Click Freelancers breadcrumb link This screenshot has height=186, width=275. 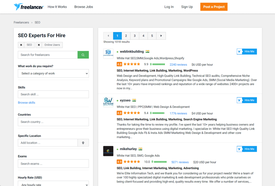(21, 23)
